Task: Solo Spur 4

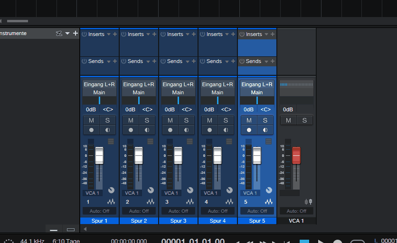Action: pyautogui.click(x=226, y=120)
